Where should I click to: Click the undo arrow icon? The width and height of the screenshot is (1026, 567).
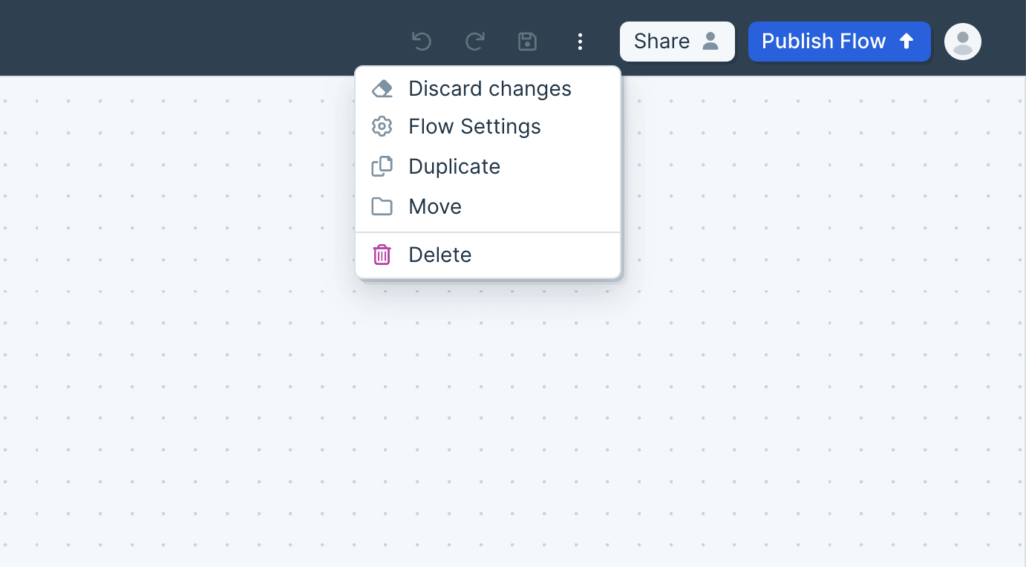pos(422,41)
